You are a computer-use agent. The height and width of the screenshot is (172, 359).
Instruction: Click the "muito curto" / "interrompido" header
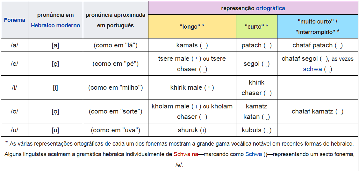coord(317,27)
